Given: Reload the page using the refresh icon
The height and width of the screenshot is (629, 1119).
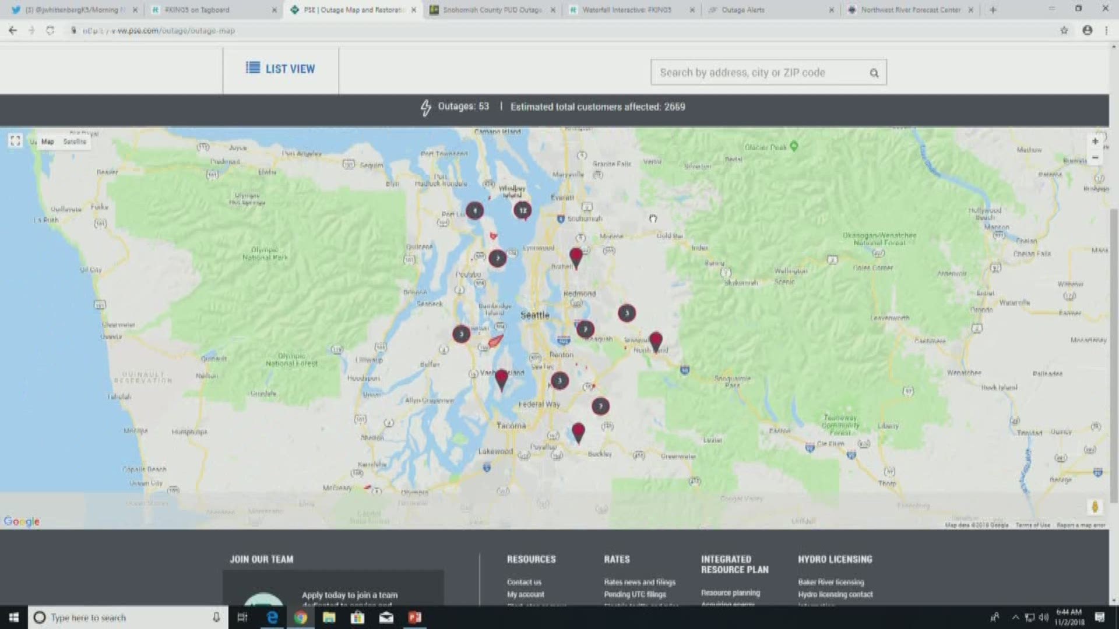Looking at the screenshot, I should click(50, 30).
